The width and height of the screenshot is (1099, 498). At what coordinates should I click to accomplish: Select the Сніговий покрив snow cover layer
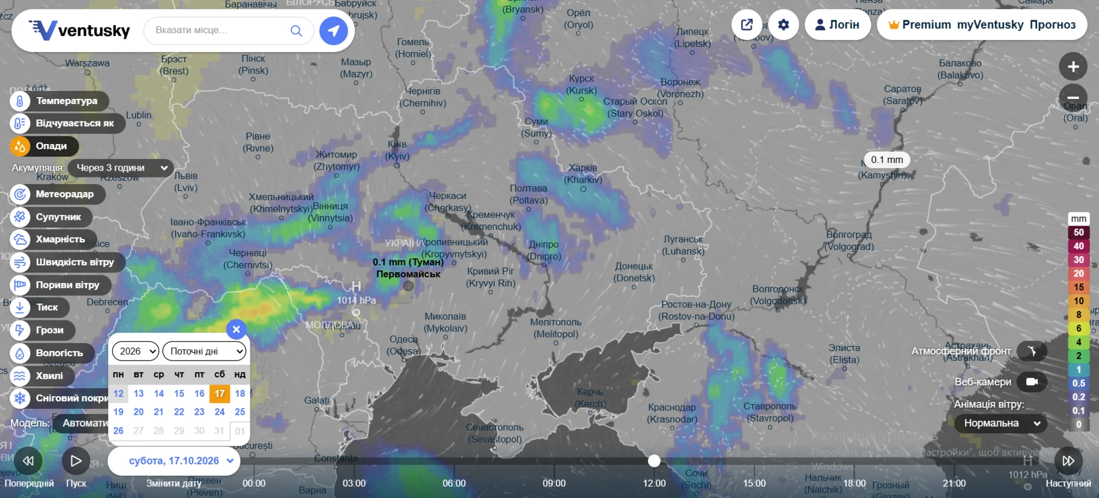pos(59,398)
